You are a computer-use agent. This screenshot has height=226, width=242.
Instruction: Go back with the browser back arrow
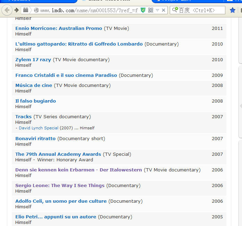click(x=7, y=10)
